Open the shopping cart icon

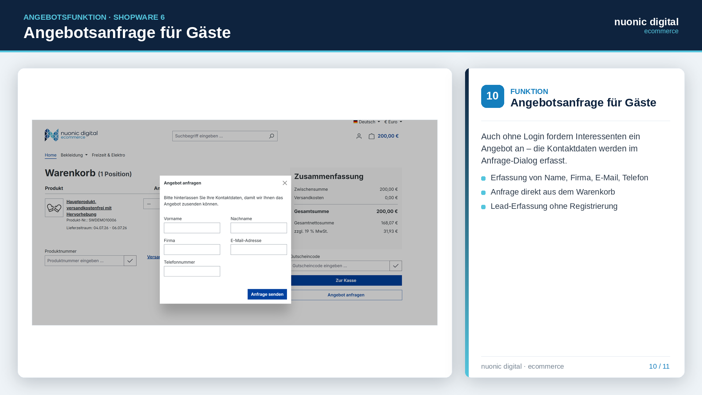(371, 136)
